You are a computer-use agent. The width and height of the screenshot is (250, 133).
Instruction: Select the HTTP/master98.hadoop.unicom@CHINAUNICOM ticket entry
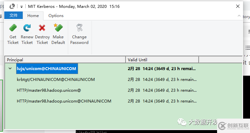[64, 101]
